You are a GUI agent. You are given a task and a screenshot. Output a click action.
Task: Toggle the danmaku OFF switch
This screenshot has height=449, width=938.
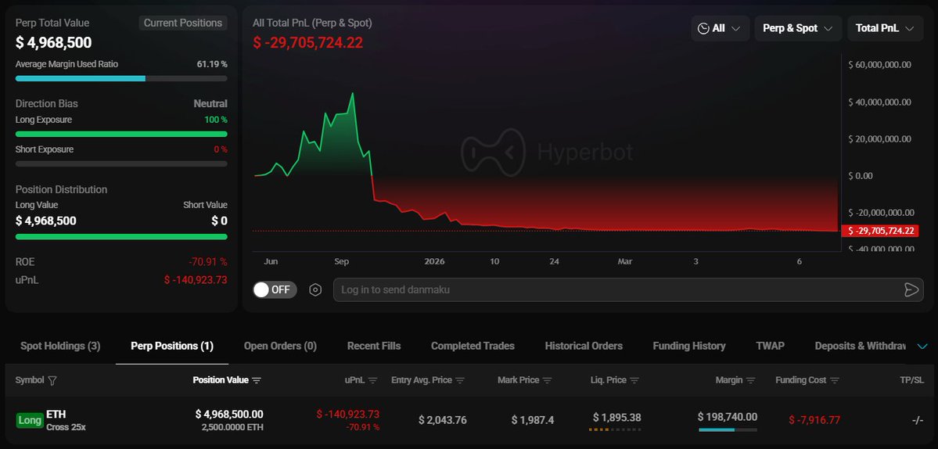click(x=275, y=290)
